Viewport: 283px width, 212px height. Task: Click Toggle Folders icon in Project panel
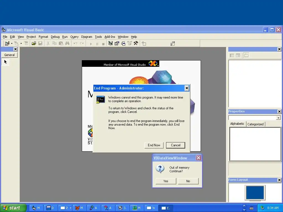click(x=246, y=55)
